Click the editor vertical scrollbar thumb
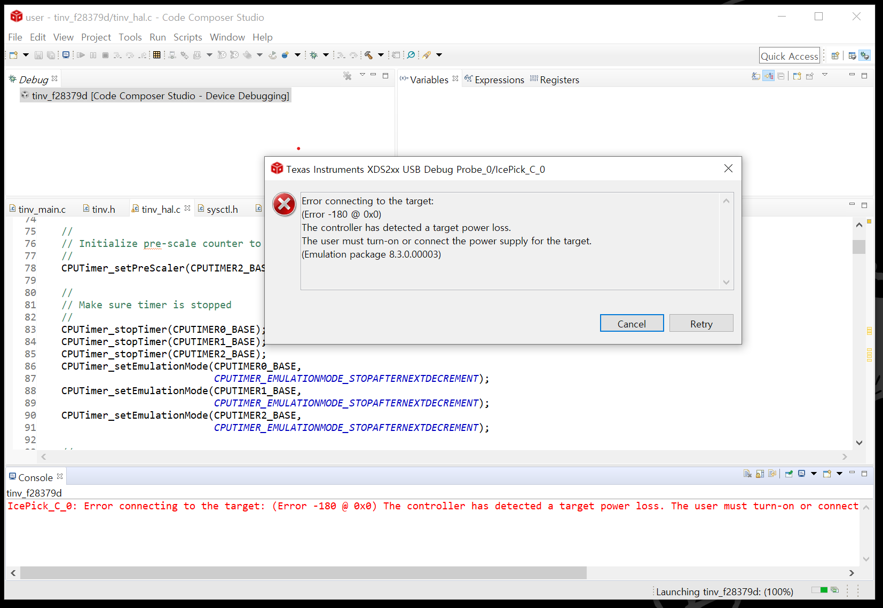This screenshot has height=608, width=883. click(x=859, y=247)
